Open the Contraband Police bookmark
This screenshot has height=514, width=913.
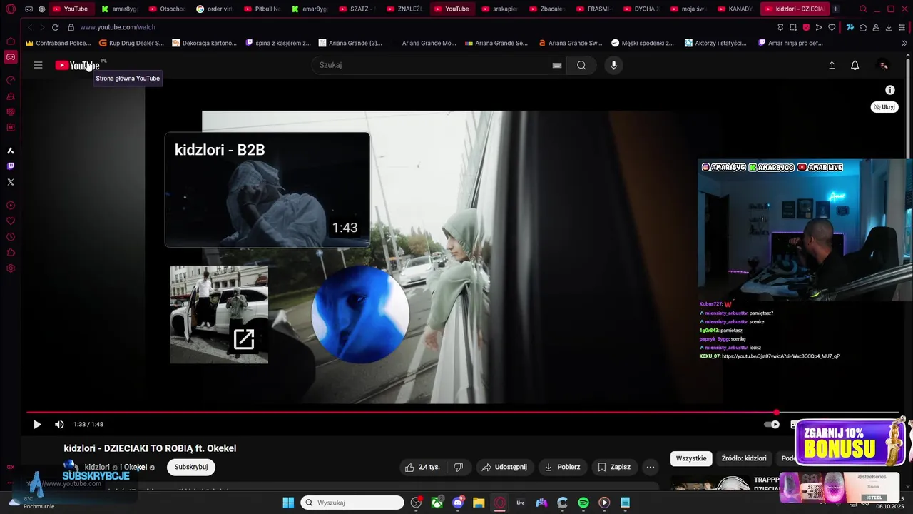coord(58,43)
